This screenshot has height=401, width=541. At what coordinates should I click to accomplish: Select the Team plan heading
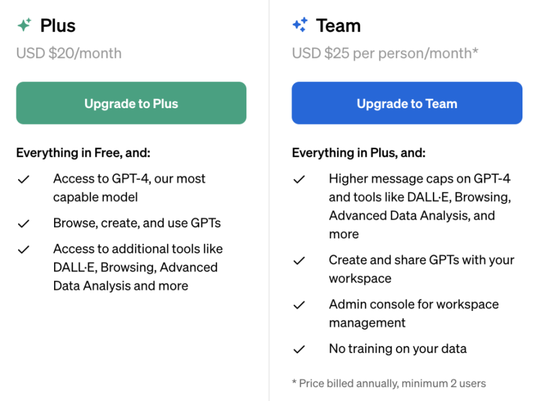point(338,25)
